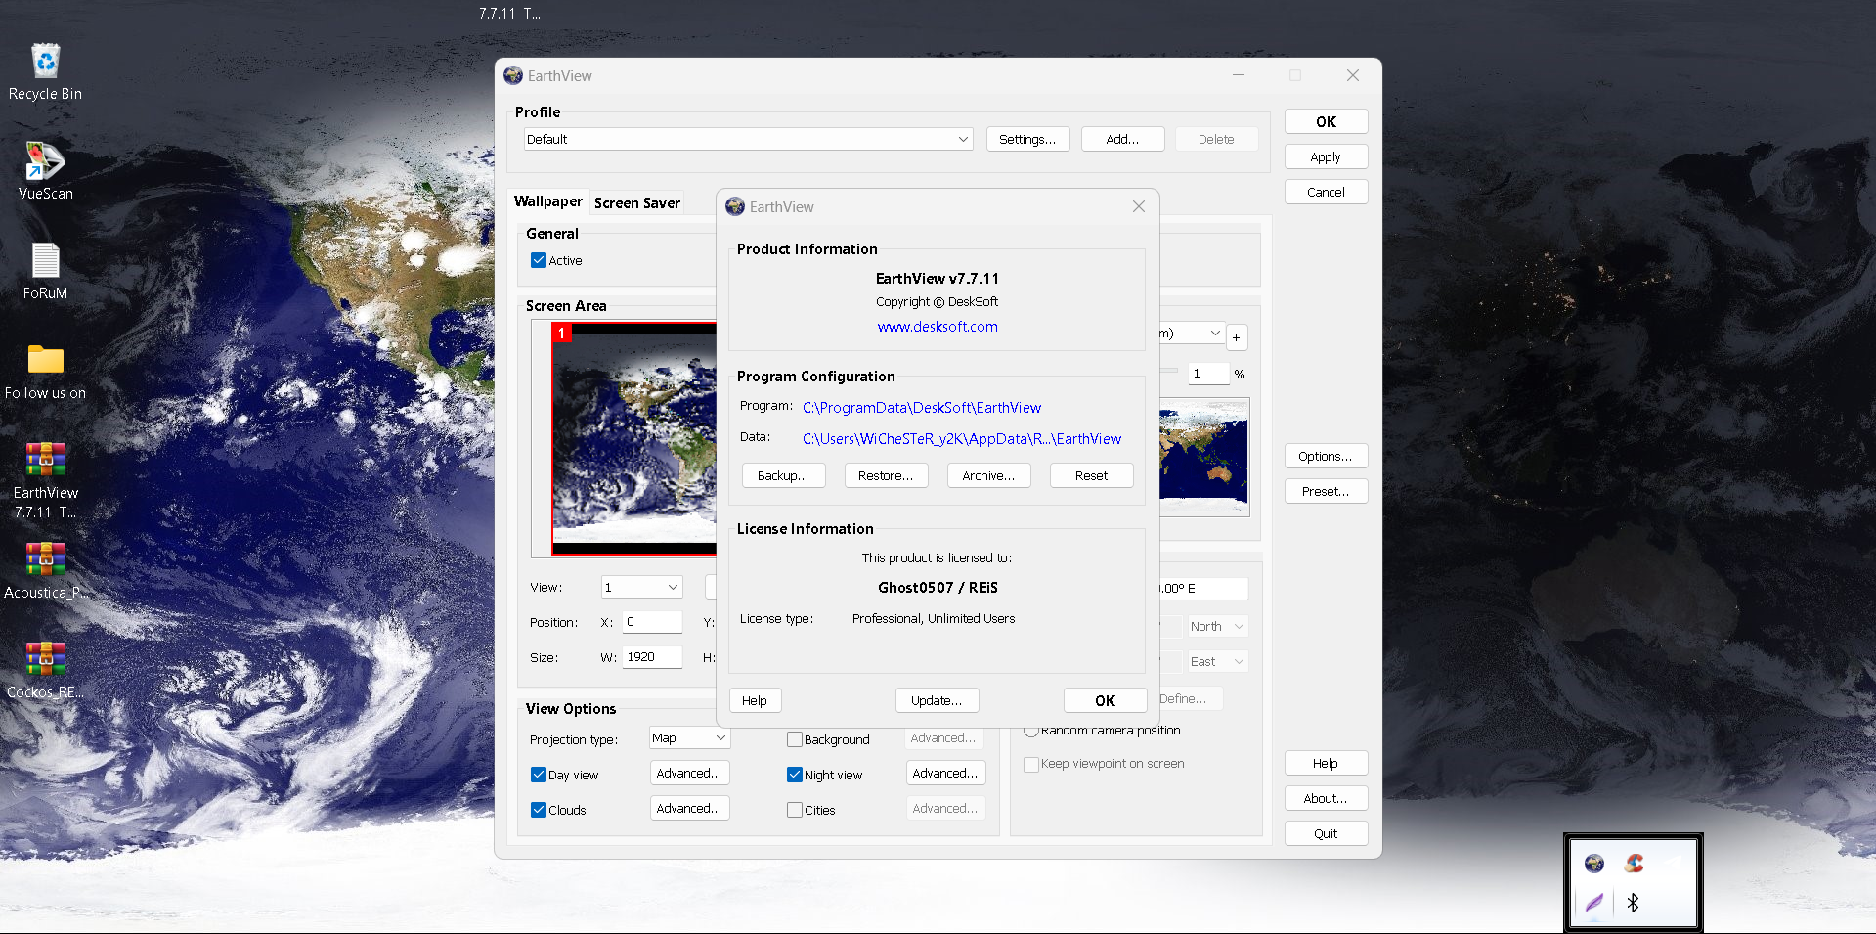Click the Bluetooth tray icon
The image size is (1876, 934).
click(x=1633, y=902)
